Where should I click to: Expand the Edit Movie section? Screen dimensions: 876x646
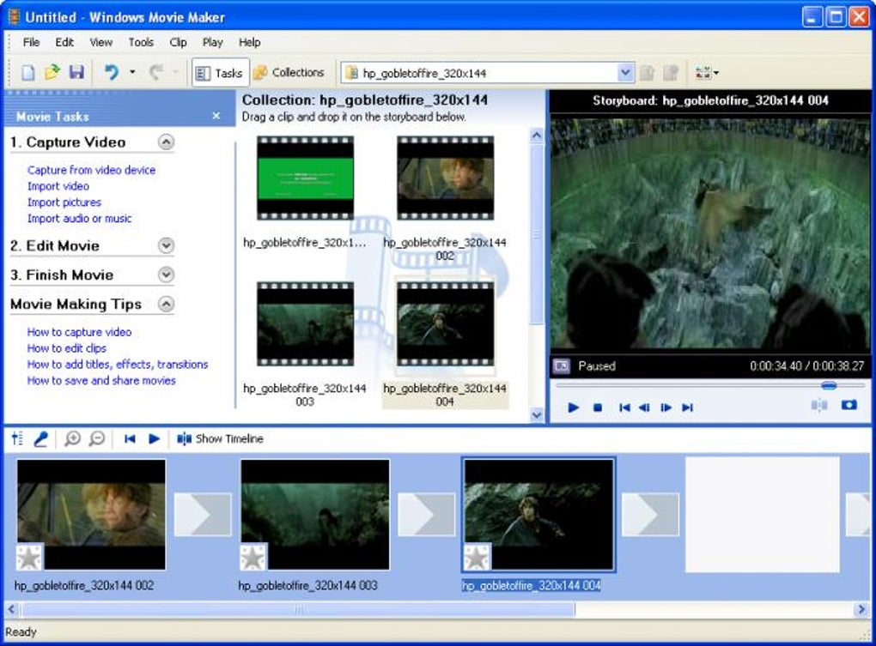(166, 246)
